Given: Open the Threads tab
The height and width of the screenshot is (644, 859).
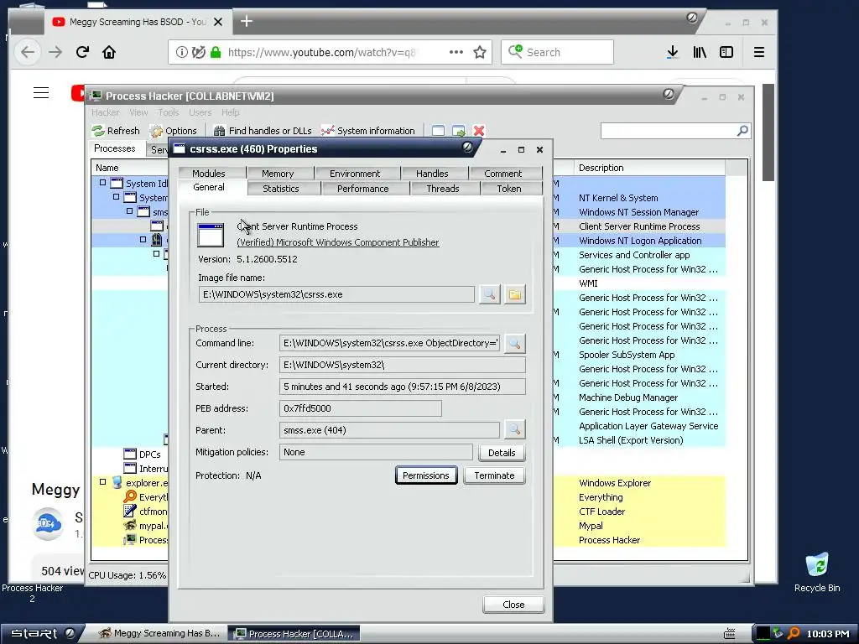Looking at the screenshot, I should pyautogui.click(x=443, y=189).
